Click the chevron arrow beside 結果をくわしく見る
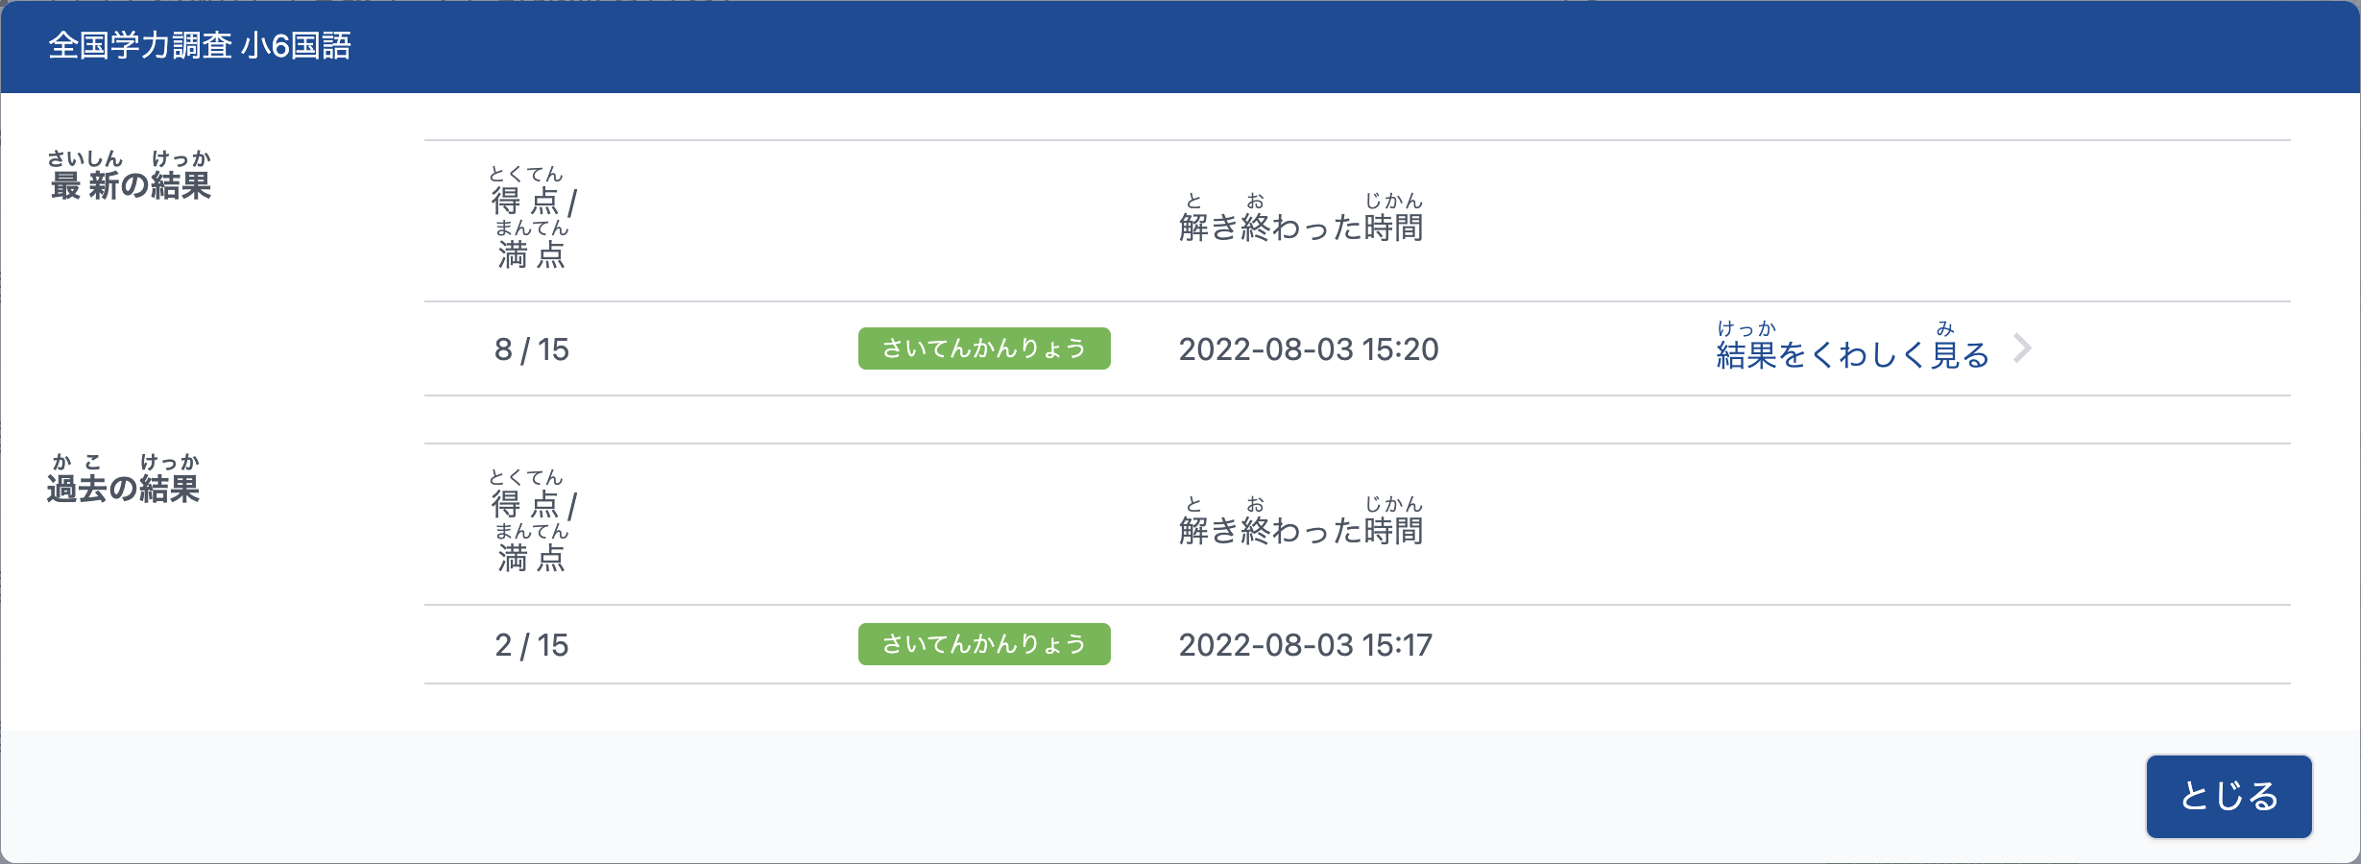This screenshot has height=864, width=2361. 2022,348
